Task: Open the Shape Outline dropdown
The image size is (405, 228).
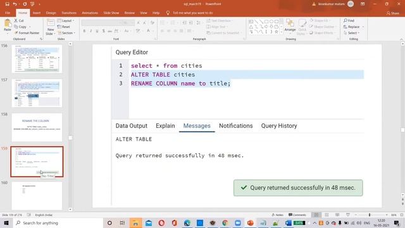Action: click(x=323, y=27)
